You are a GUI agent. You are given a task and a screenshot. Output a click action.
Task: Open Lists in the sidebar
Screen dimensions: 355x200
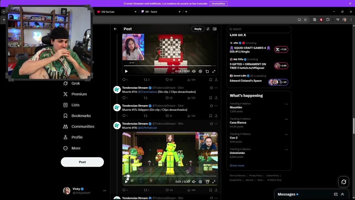coord(72,105)
